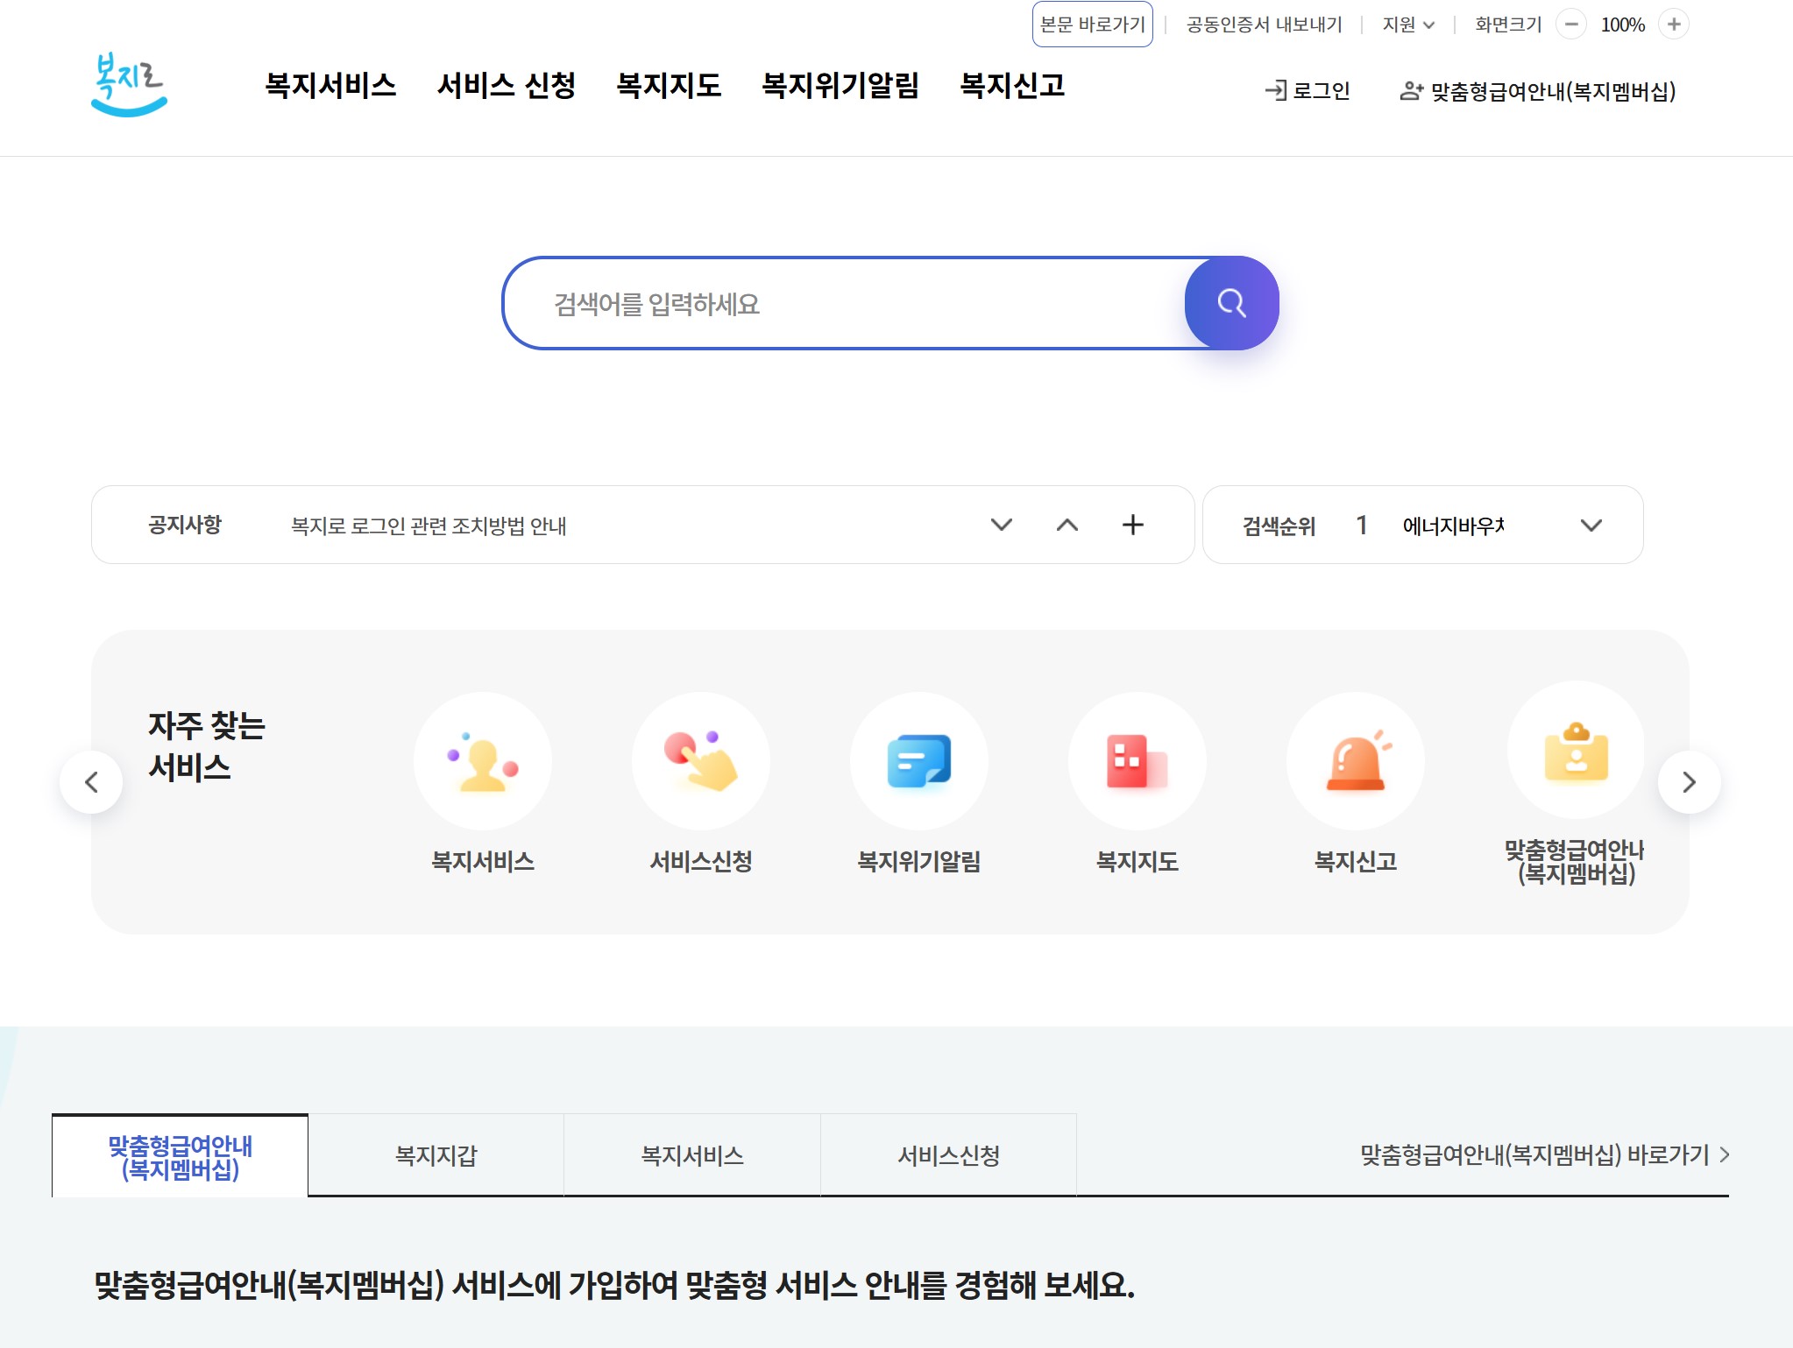Open the 서비스신청 hand pointer icon

coord(701,761)
